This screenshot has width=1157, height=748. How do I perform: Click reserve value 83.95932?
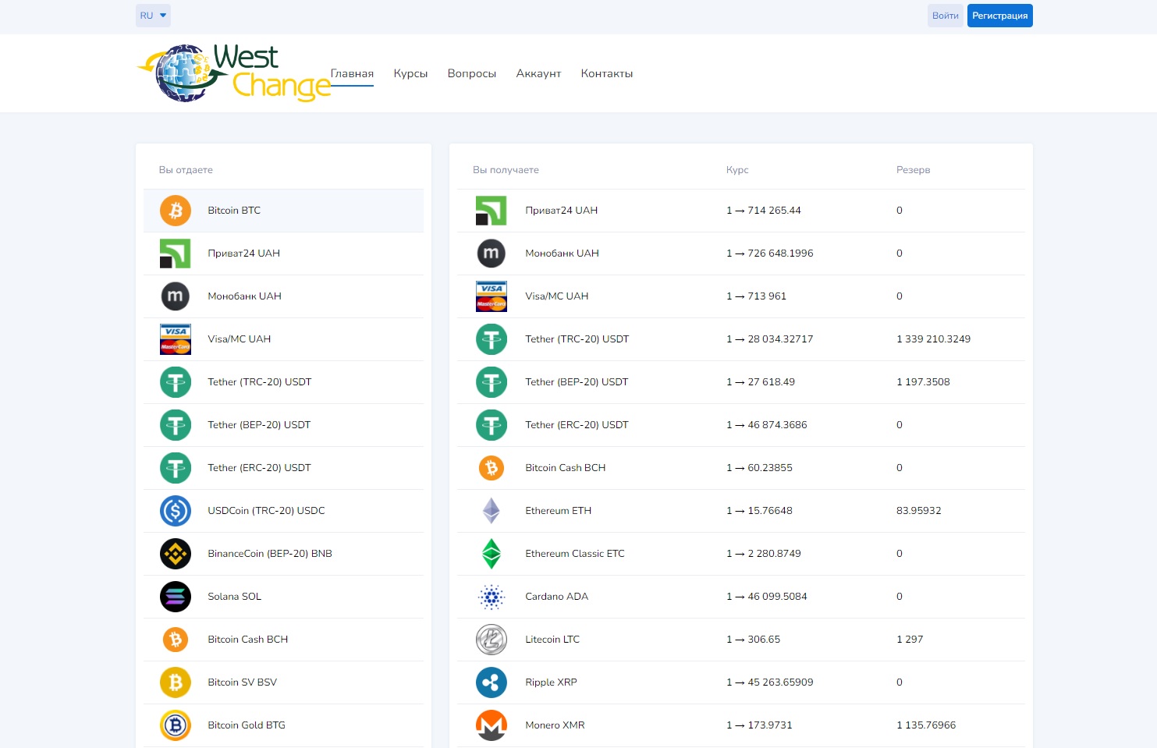pyautogui.click(x=918, y=511)
